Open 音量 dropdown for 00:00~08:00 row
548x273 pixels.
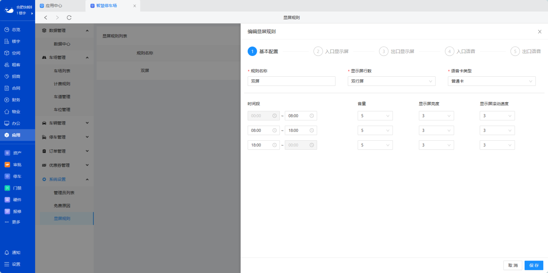coord(375,116)
